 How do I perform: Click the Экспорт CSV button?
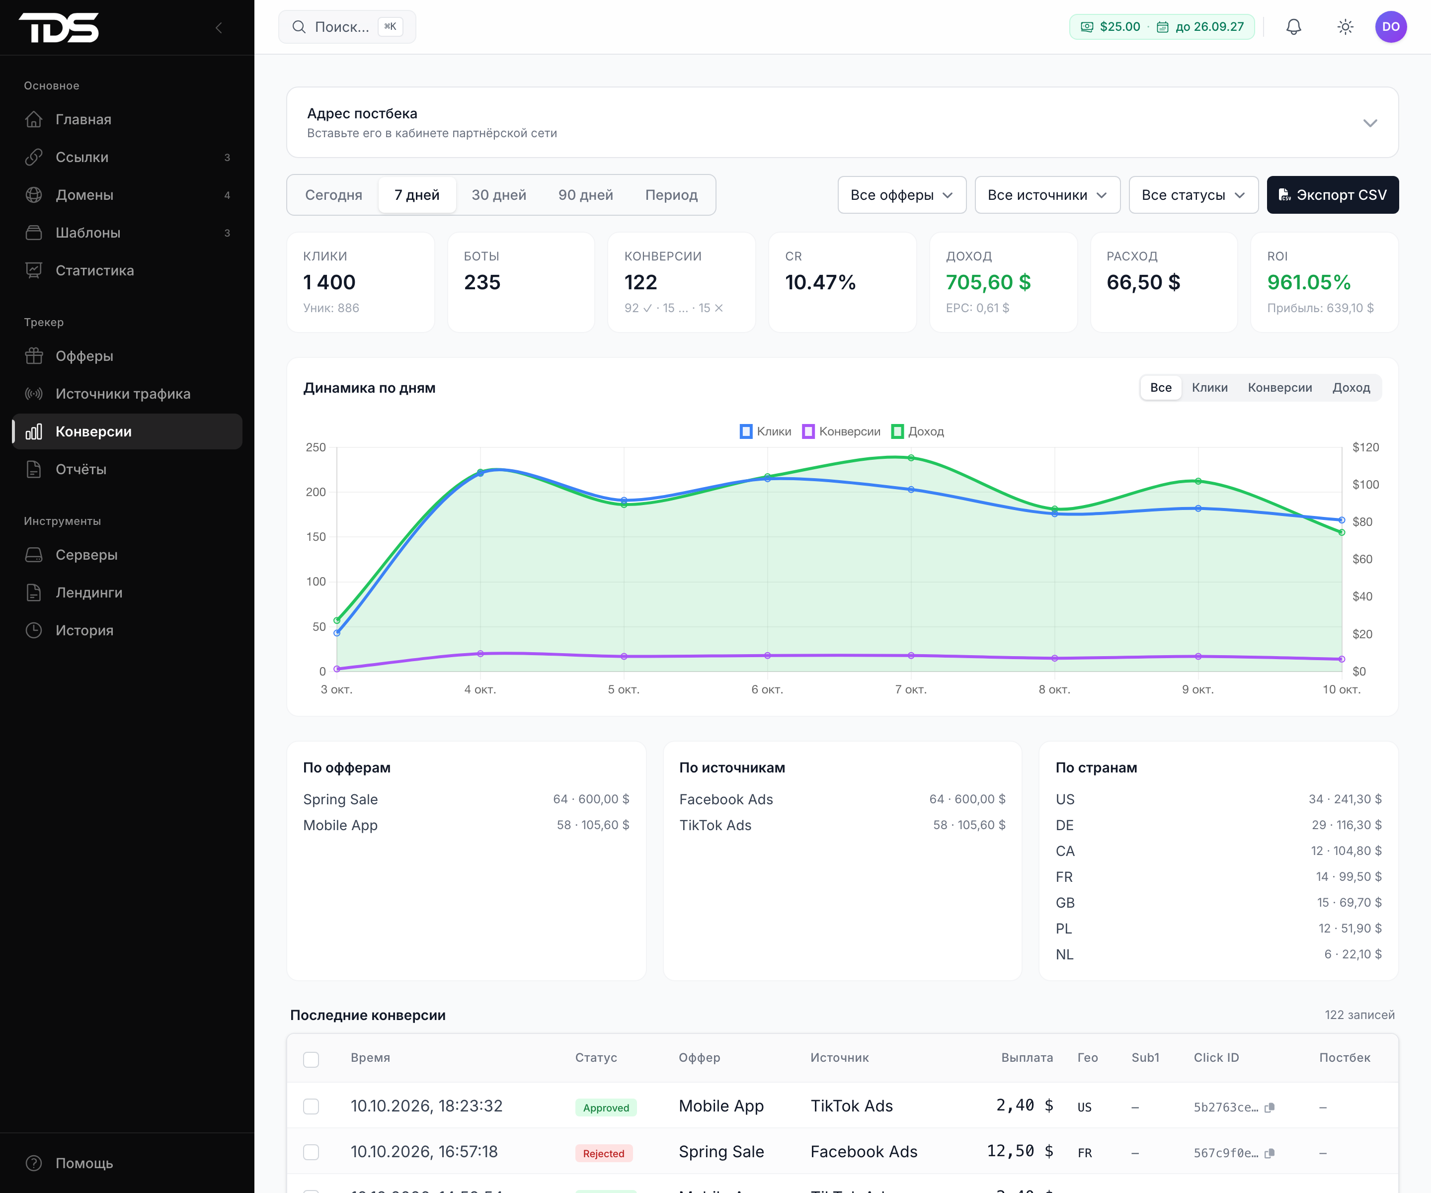point(1332,195)
